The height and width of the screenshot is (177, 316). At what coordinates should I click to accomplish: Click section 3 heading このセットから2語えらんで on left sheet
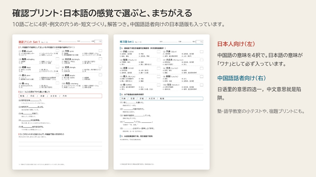(x=42, y=134)
